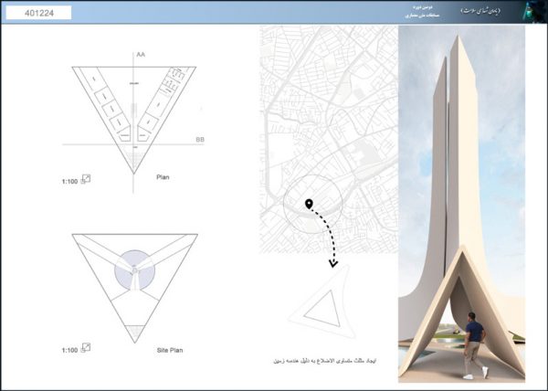Click the triangular floor plan drawing
Viewport: 548px width, 391px height.
pyautogui.click(x=133, y=110)
